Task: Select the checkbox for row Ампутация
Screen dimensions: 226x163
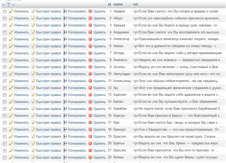Action: click(x=5, y=74)
